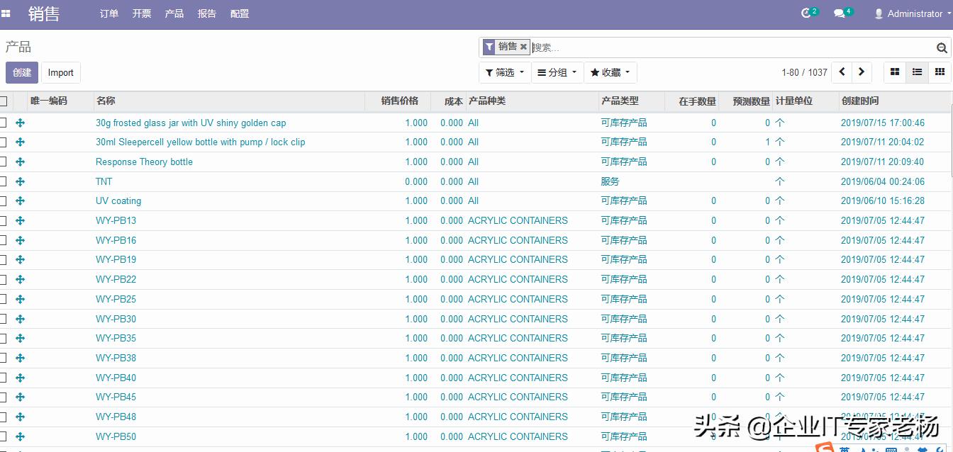Open the 报告 menu
Viewport: 953px width, 452px height.
(207, 13)
